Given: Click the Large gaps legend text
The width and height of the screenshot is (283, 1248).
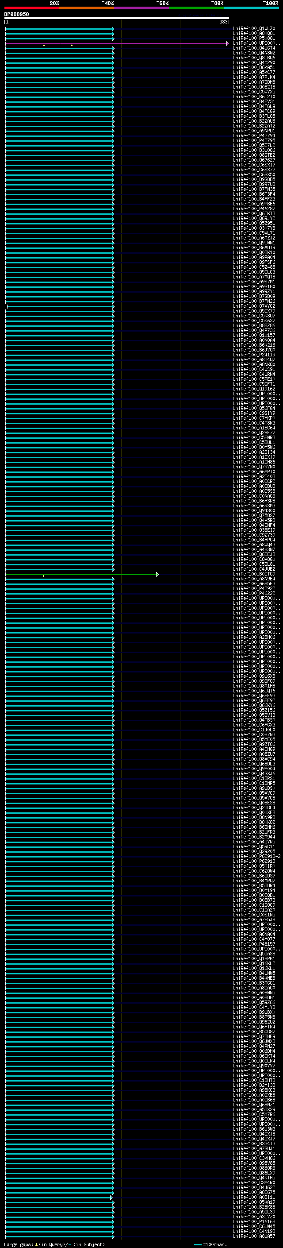Looking at the screenshot, I should [54, 1244].
